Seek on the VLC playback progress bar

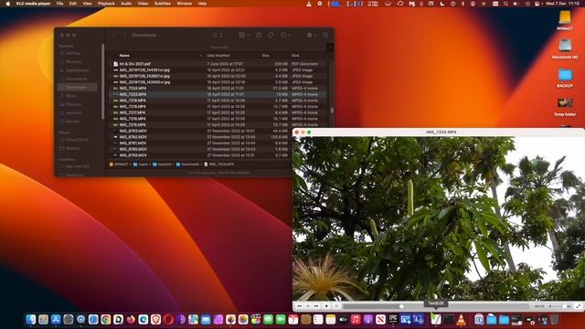point(436,306)
